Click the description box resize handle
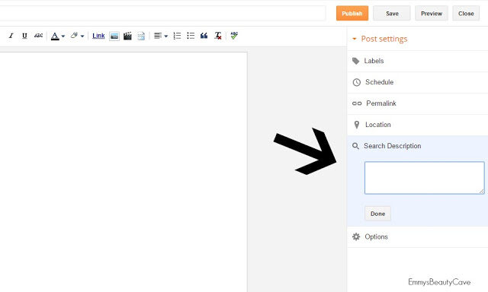Screen dimensions: 488x292 pos(482,192)
